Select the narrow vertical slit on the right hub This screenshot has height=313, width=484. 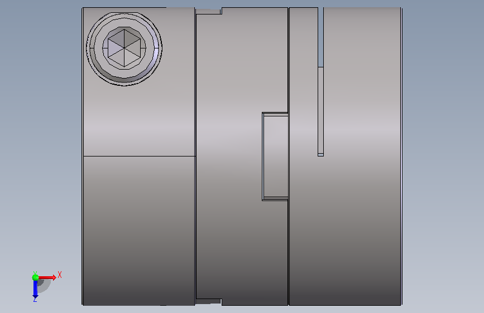click(320, 82)
